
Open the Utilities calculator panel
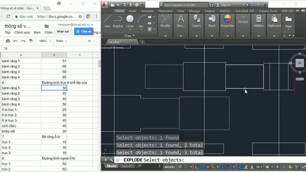(x=259, y=21)
